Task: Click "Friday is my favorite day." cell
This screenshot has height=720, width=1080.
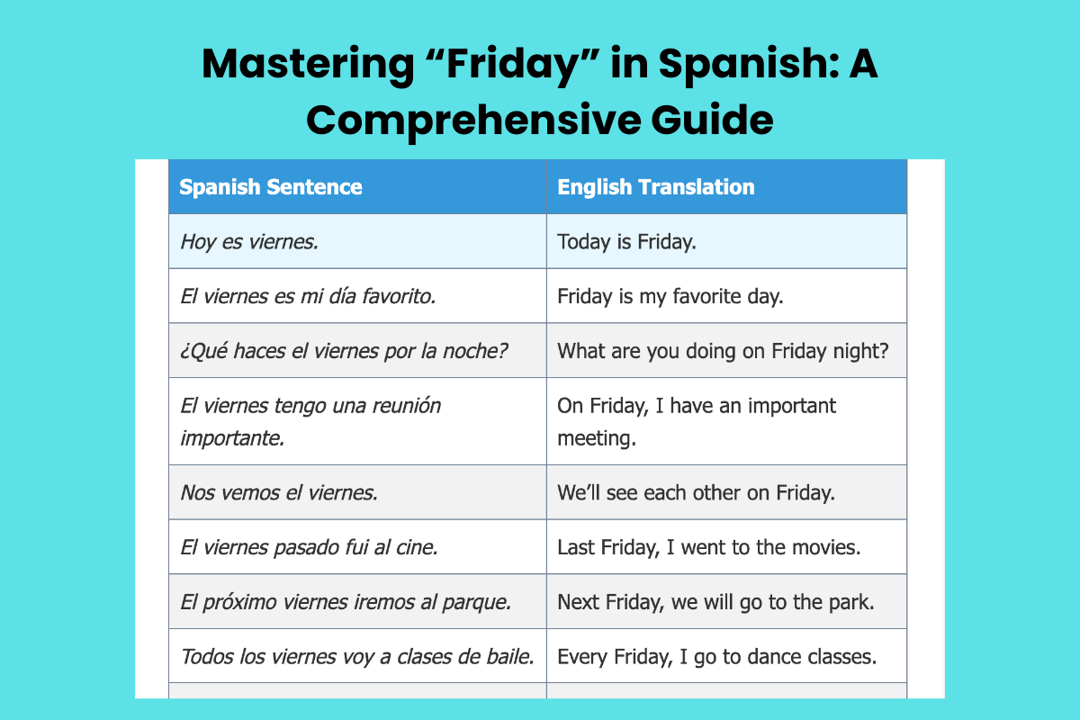Action: (x=670, y=296)
